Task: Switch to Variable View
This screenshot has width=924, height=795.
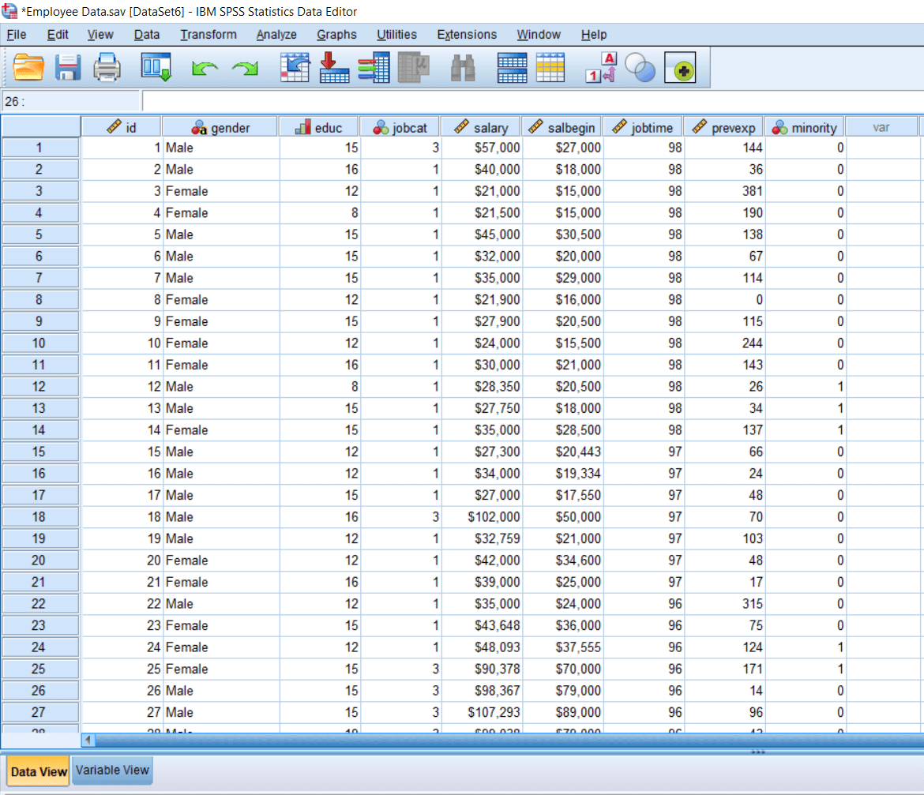Action: [x=112, y=770]
